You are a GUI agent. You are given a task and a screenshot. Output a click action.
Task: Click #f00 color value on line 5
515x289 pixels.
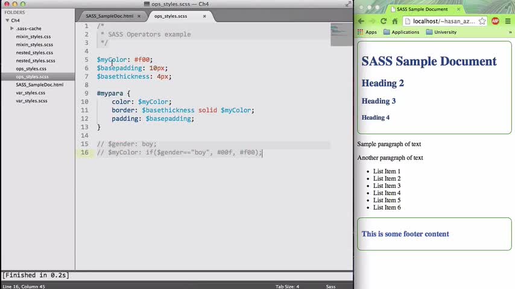142,60
